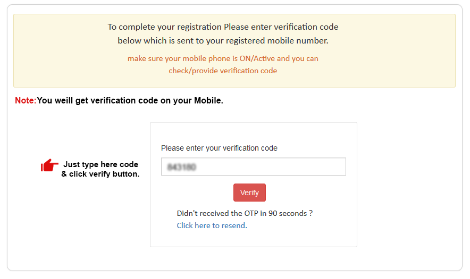Click the word 'Mobile' in the note
This screenshot has height=279, width=470.
207,100
